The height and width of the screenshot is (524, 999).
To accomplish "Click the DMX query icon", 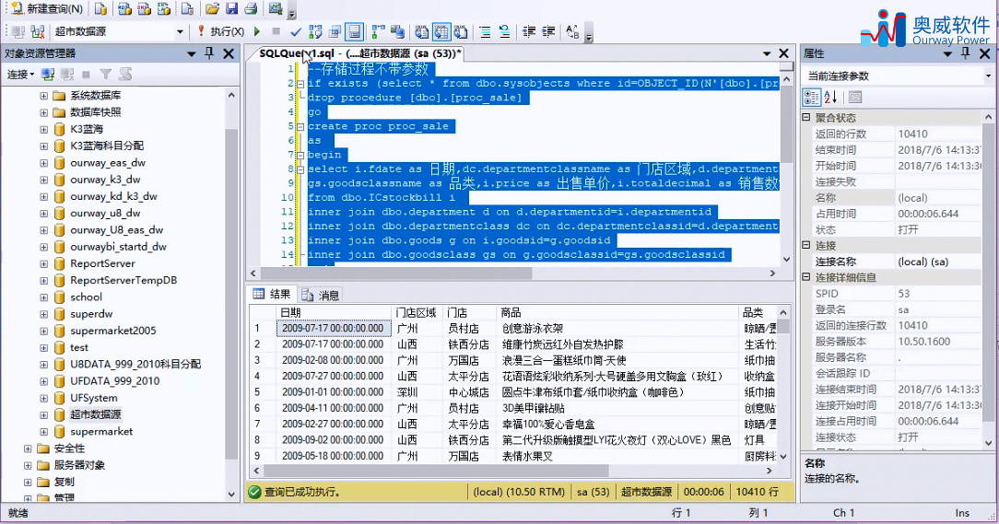I will tap(144, 9).
